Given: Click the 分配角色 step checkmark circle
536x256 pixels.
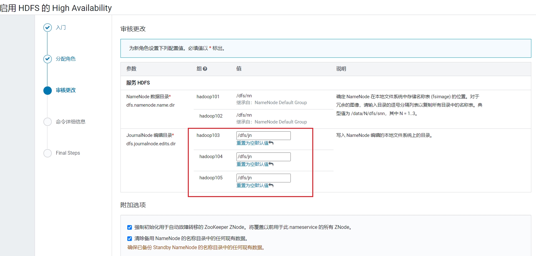Looking at the screenshot, I should pyautogui.click(x=47, y=59).
